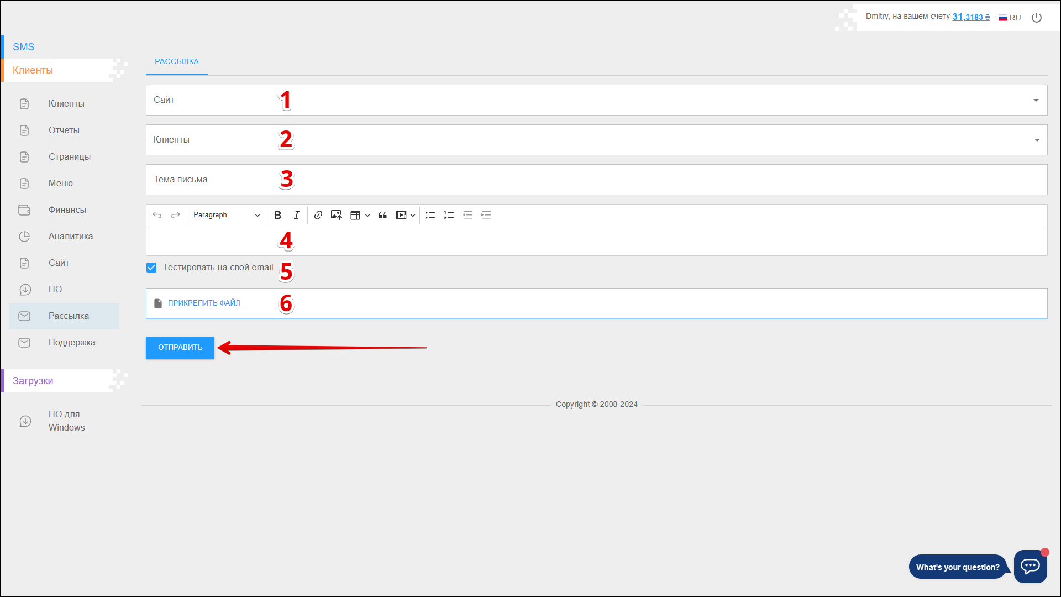
Task: Click the ОТПРАВИТЬ button
Action: (x=180, y=348)
